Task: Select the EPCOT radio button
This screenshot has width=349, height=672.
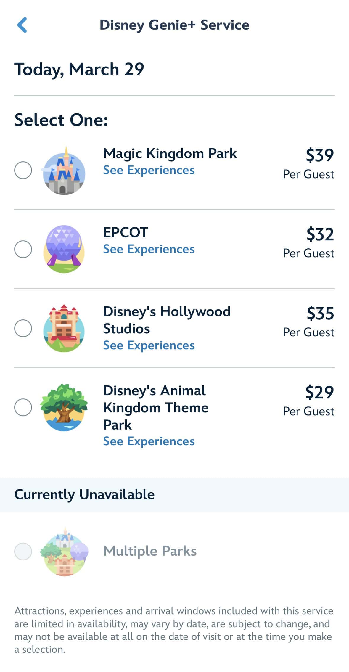Action: (23, 249)
